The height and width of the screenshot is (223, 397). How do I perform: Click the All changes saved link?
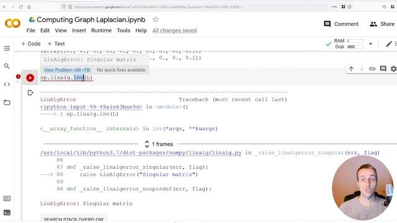[174, 30]
